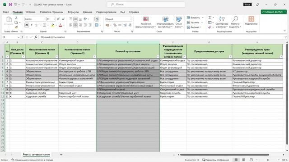Align text to the right

click(x=80, y=25)
